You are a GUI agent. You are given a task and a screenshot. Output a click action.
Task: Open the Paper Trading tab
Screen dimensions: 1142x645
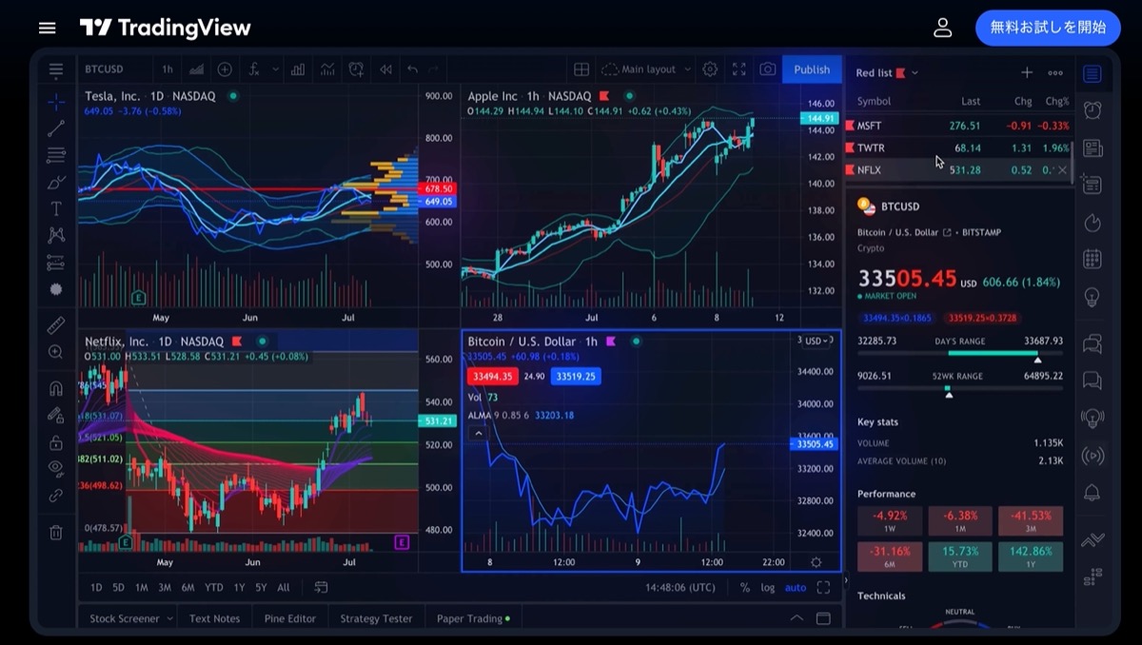pyautogui.click(x=473, y=618)
